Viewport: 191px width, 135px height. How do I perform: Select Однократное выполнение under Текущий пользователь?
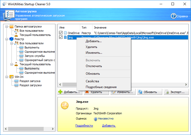[40, 73]
